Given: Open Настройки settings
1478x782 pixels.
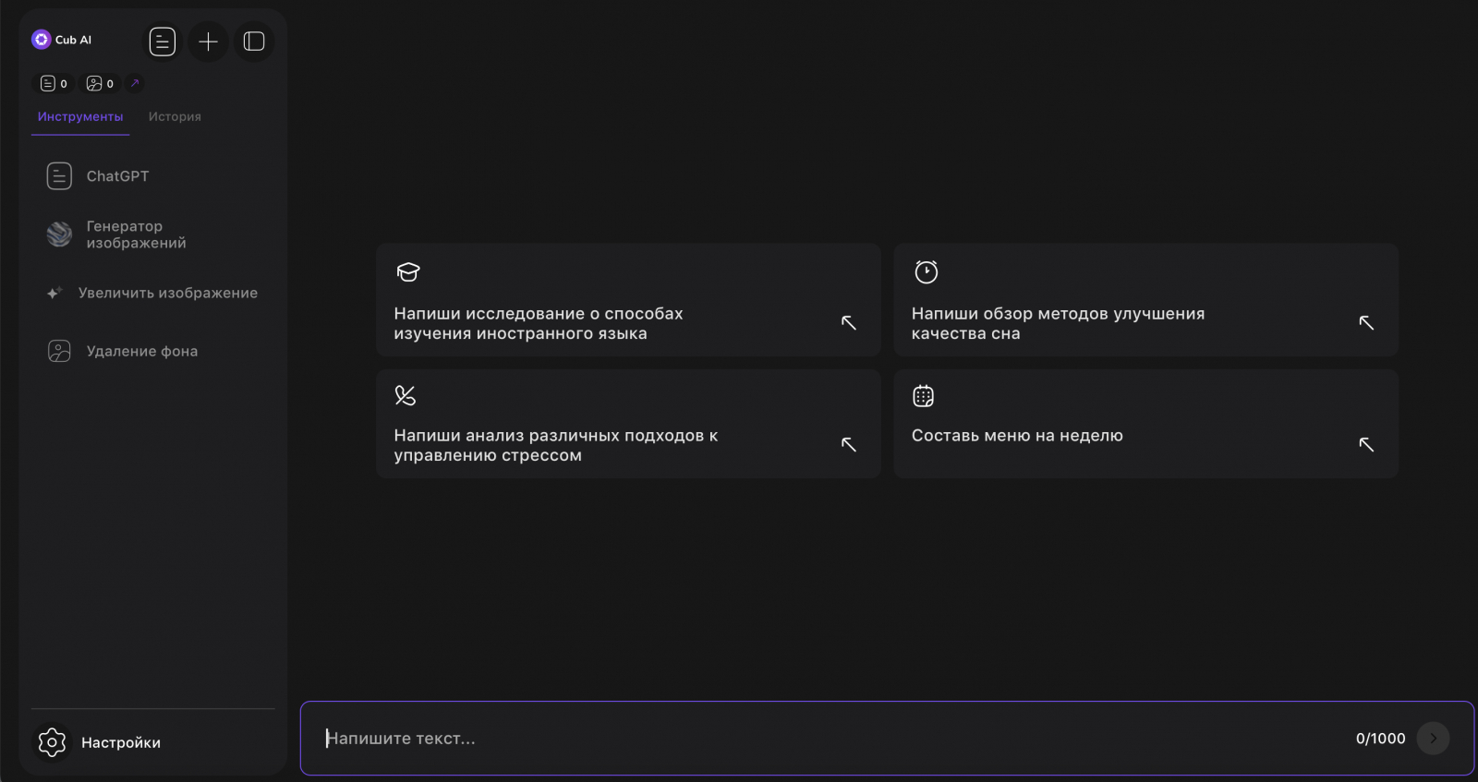Looking at the screenshot, I should point(120,743).
